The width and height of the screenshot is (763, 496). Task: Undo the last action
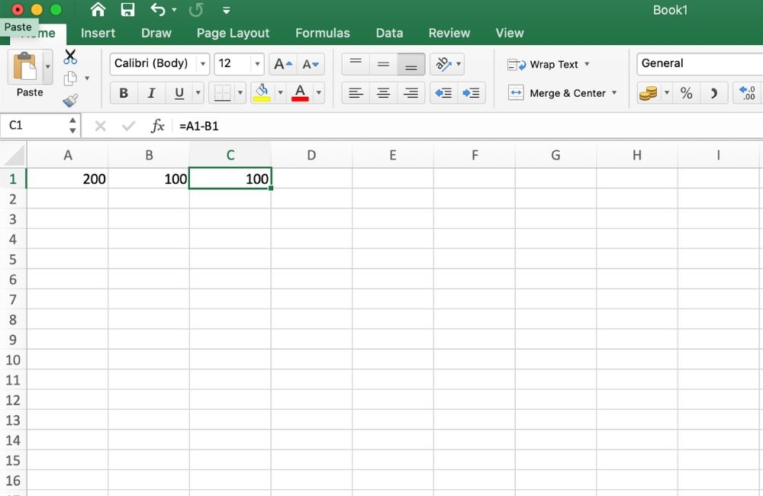157,10
